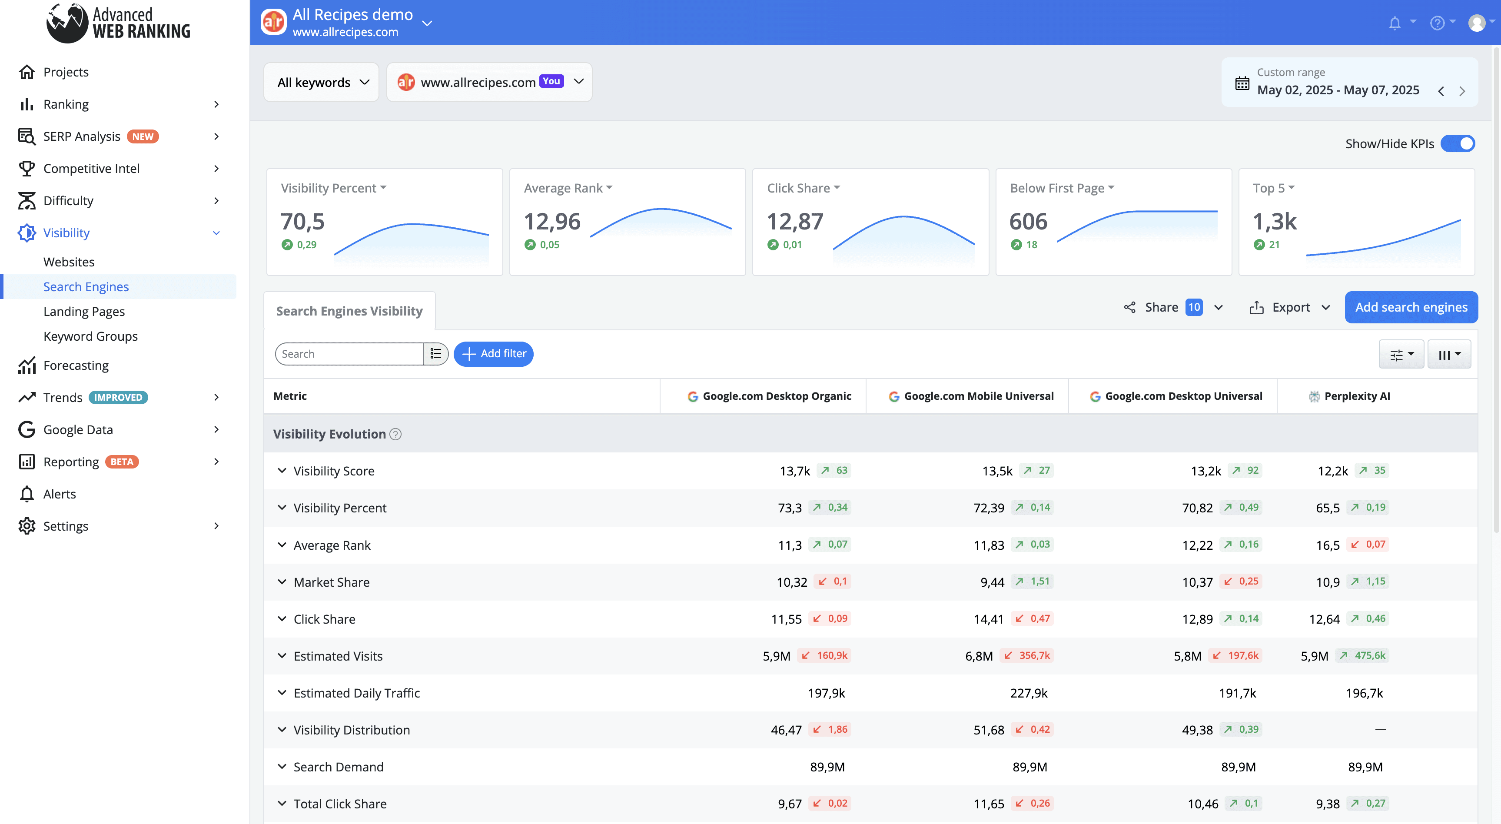This screenshot has width=1501, height=824.
Task: Open Landing Pages in sidebar
Action: [x=84, y=312]
